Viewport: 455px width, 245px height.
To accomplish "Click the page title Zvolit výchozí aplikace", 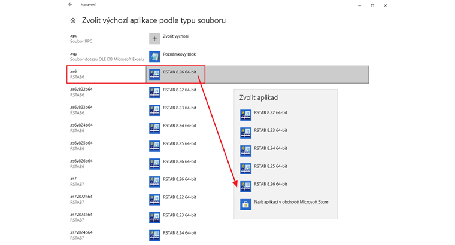I will tap(154, 20).
